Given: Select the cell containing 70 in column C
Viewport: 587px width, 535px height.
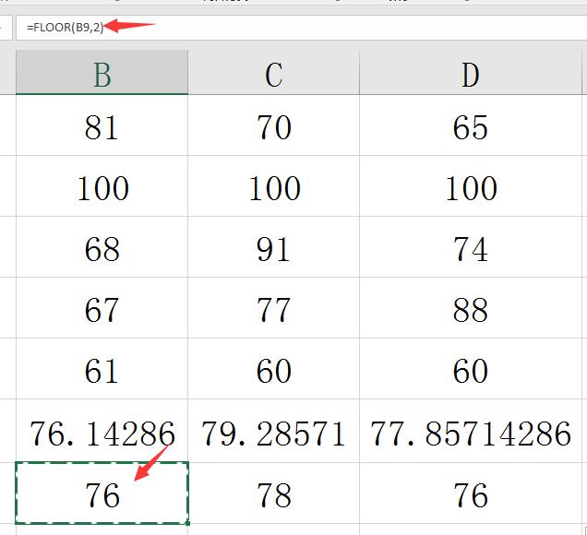Looking at the screenshot, I should (x=273, y=126).
